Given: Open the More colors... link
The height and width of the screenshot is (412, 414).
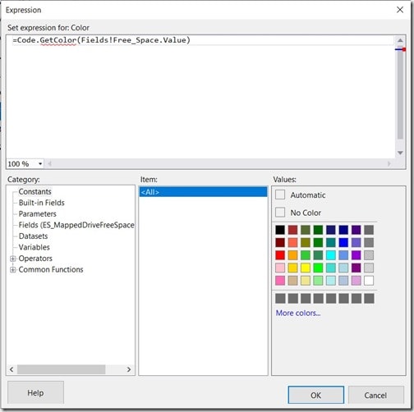Looking at the screenshot, I should point(298,313).
